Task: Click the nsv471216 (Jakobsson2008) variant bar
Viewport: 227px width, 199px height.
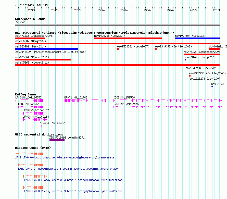Action: [30, 38]
